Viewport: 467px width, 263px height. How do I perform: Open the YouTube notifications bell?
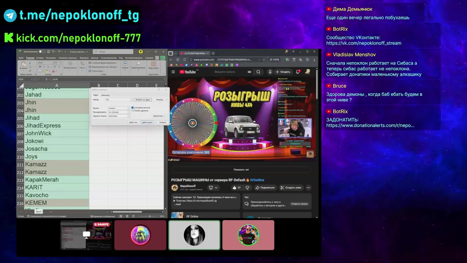pos(297,72)
